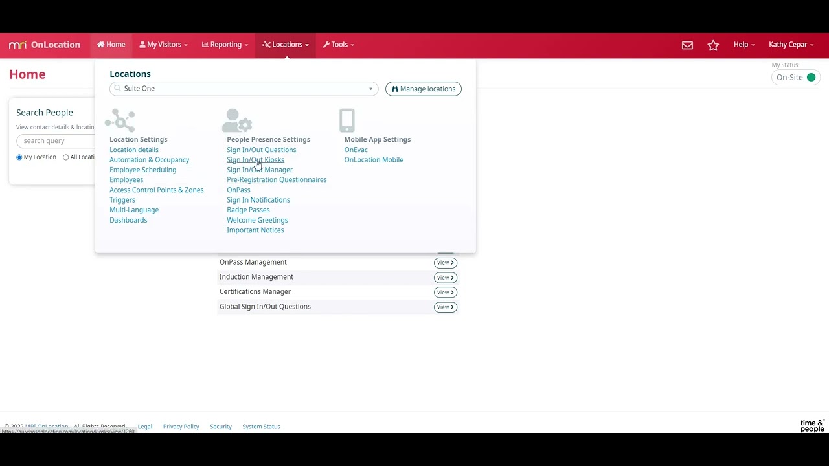Open the Help dropdown menu
This screenshot has height=466, width=829.
tap(744, 45)
